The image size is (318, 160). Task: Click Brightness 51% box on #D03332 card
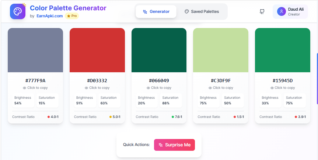[85, 100]
